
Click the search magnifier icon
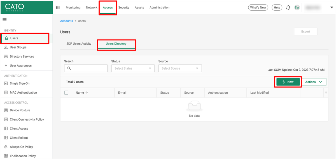(69, 68)
